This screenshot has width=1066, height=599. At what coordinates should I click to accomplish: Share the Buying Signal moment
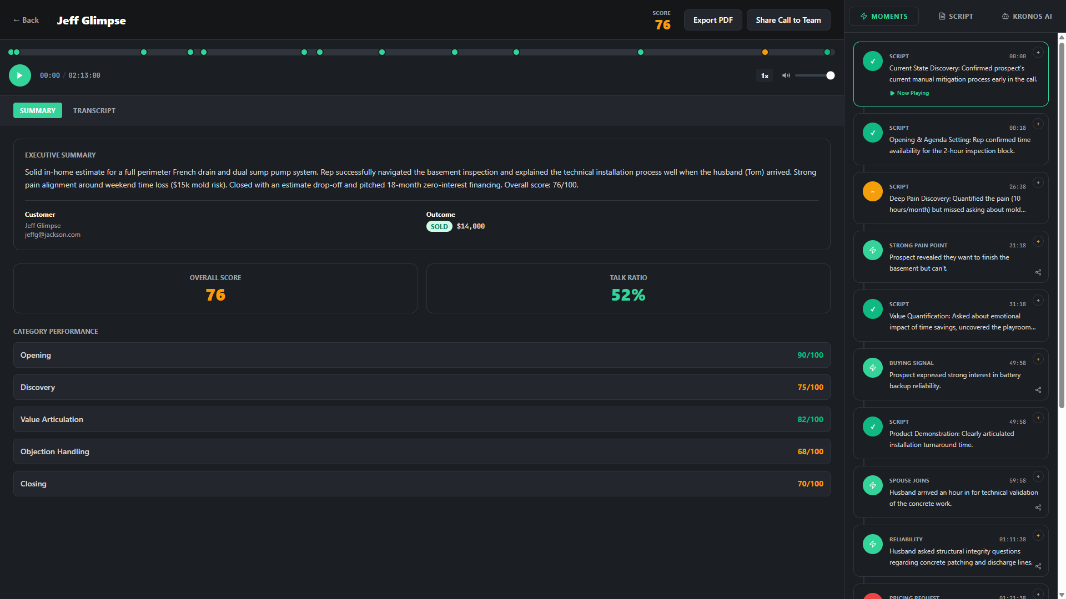[1038, 390]
